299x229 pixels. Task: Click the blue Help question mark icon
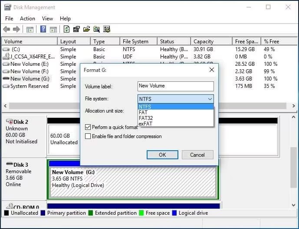click(x=43, y=29)
